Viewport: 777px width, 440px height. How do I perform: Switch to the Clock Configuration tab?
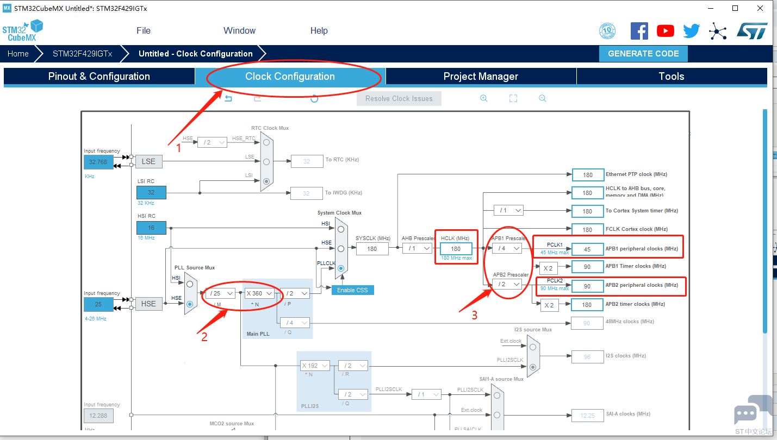pyautogui.click(x=290, y=77)
